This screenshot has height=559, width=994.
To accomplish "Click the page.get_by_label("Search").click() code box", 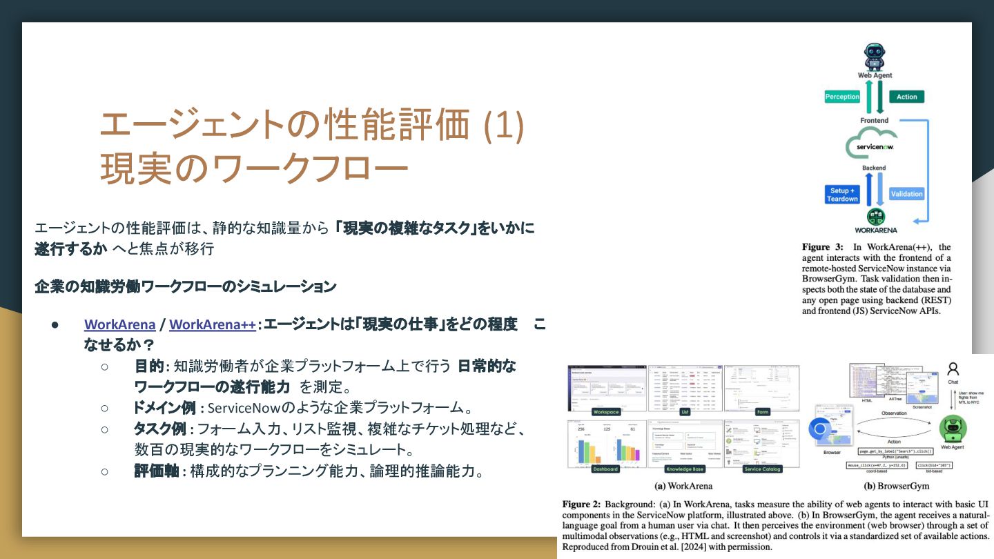I will tap(896, 451).
